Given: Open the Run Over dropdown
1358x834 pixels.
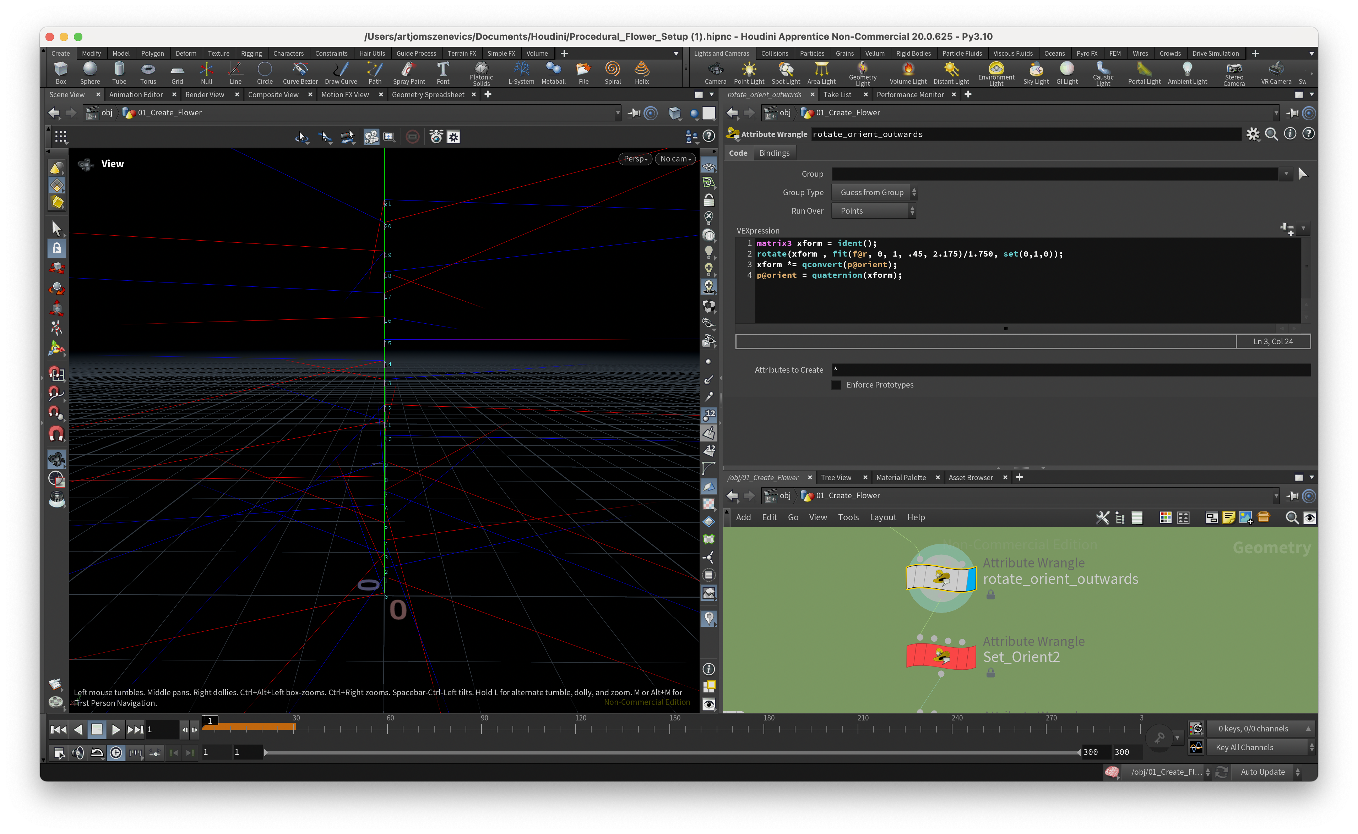Looking at the screenshot, I should (x=873, y=211).
